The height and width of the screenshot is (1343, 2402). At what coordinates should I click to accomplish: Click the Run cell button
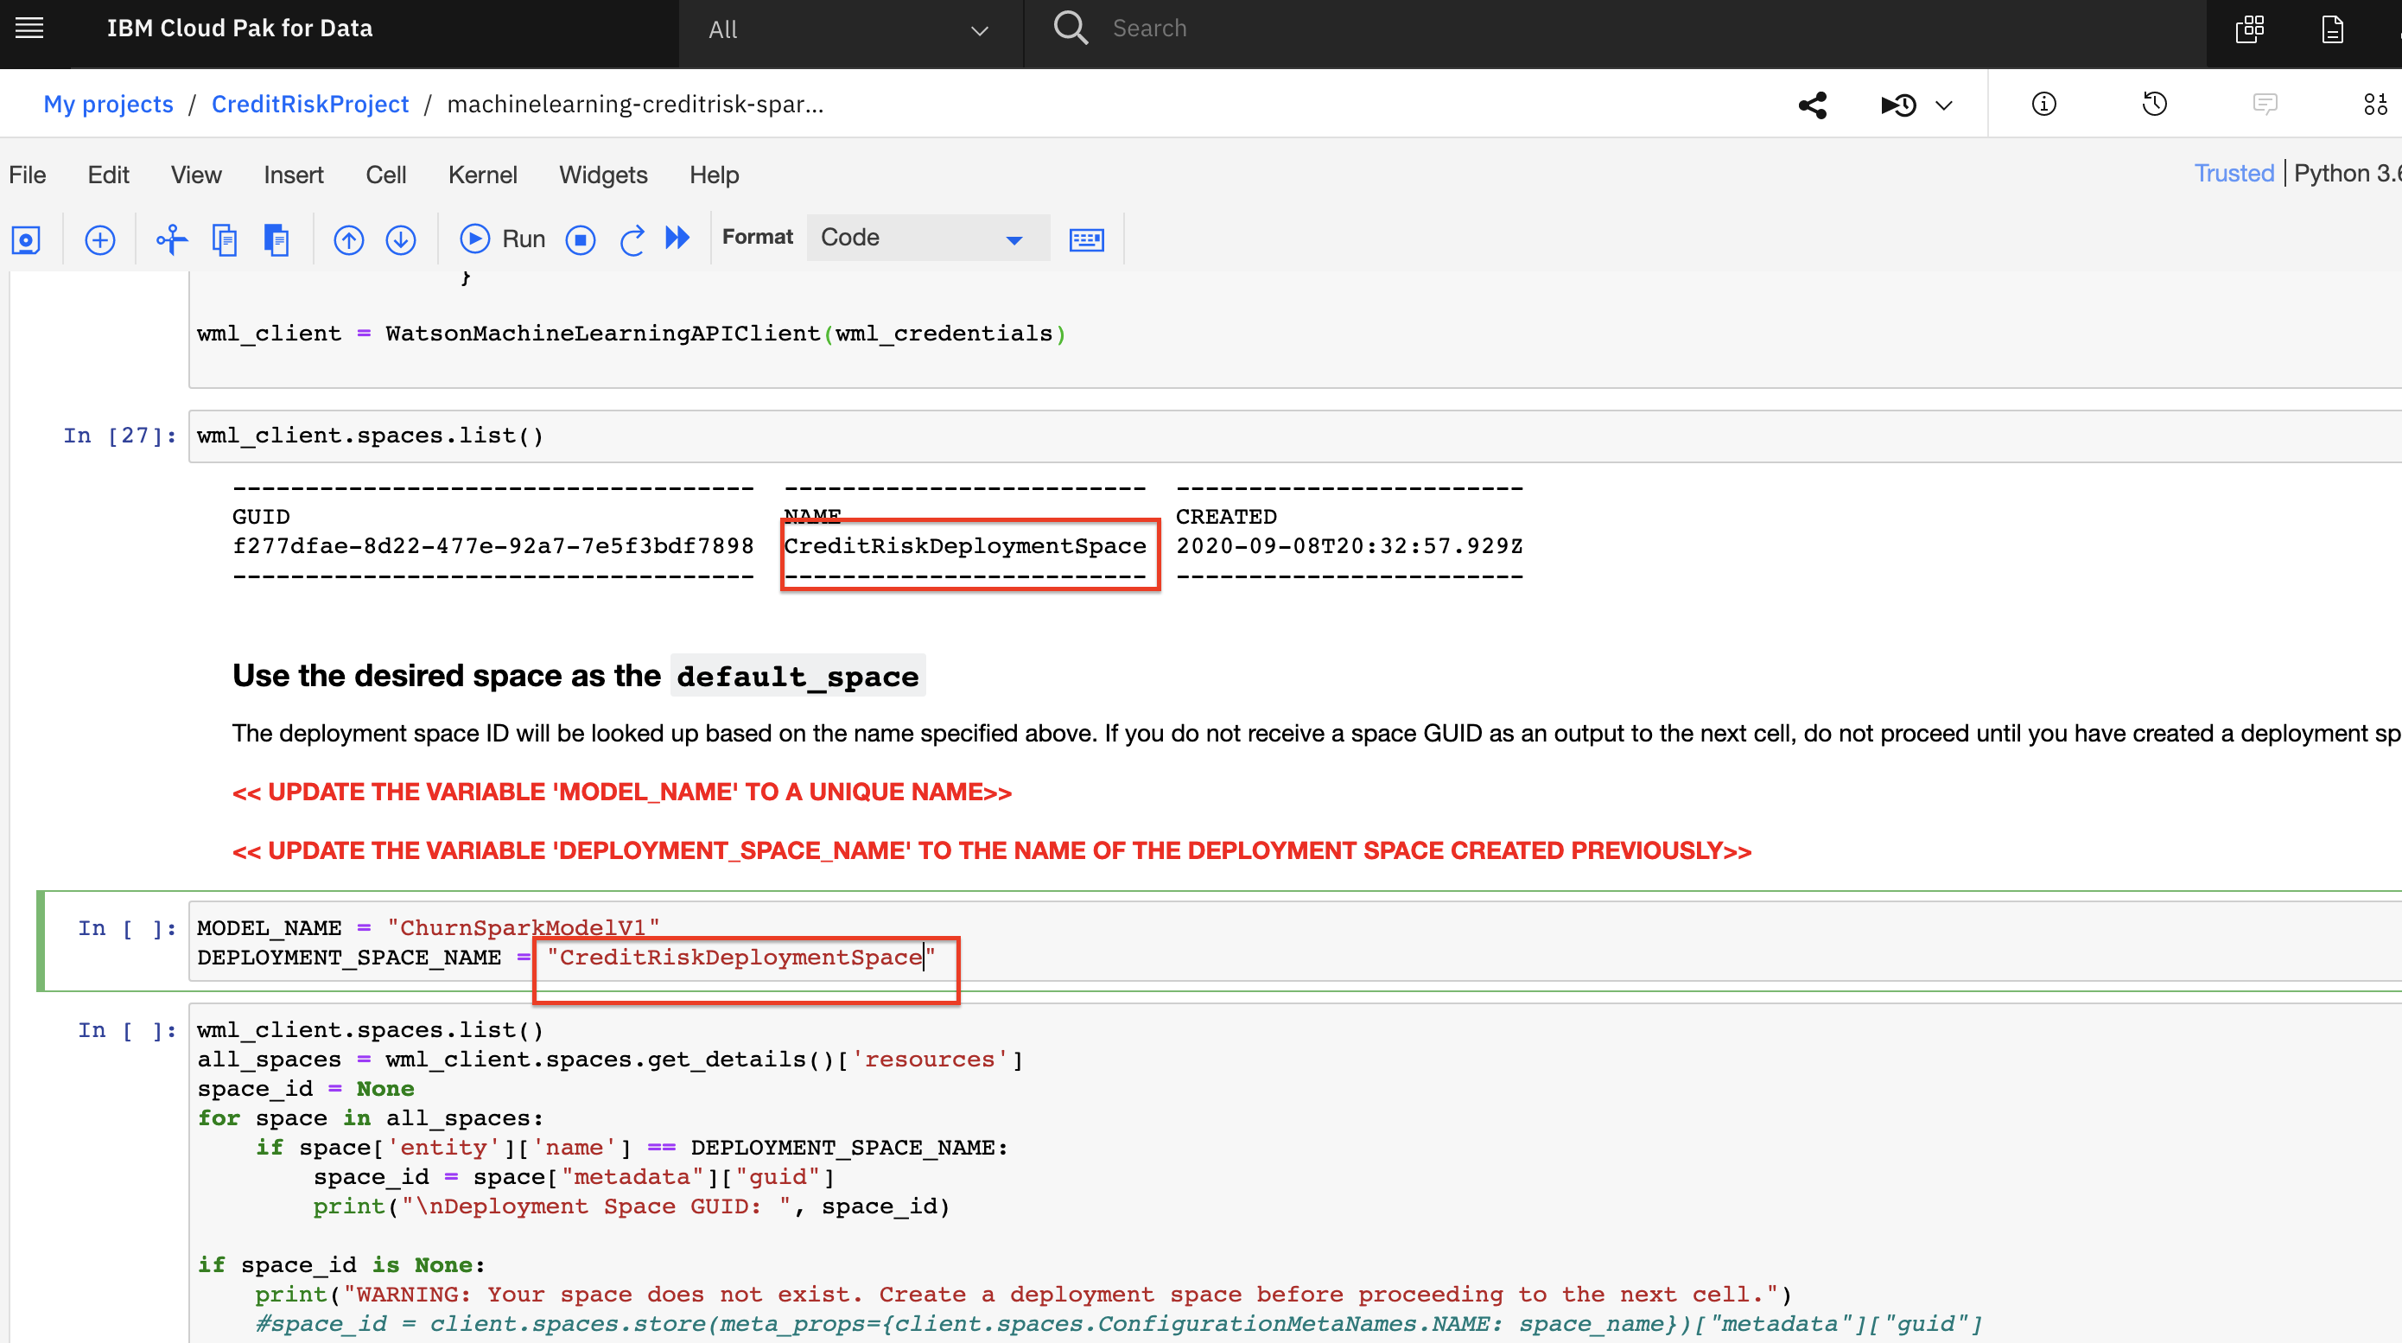501,238
